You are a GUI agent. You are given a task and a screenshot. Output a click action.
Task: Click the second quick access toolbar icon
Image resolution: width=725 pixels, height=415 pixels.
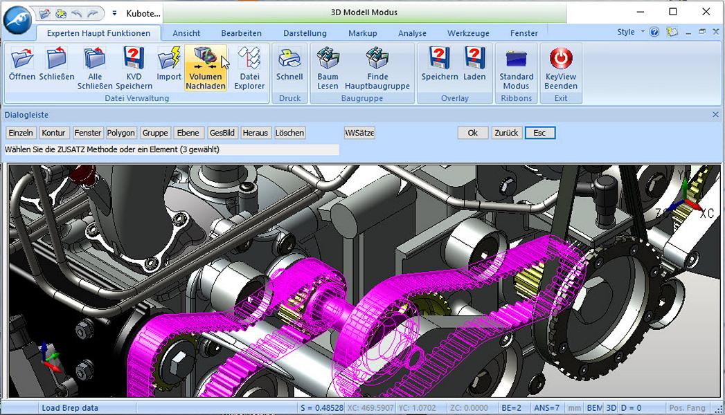[60, 14]
